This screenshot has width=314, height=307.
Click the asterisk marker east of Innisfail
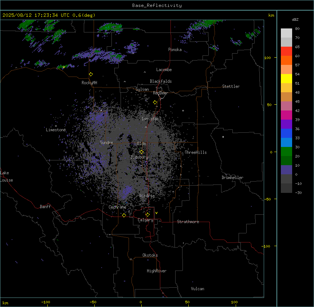183,110
